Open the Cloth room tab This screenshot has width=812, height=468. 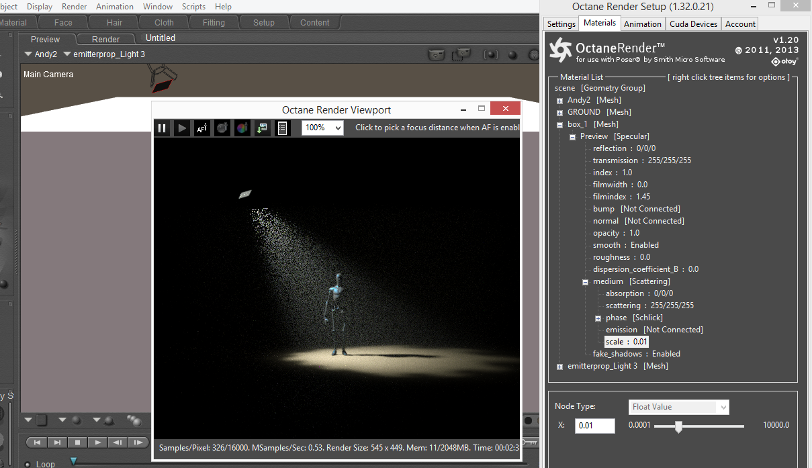[x=164, y=22]
